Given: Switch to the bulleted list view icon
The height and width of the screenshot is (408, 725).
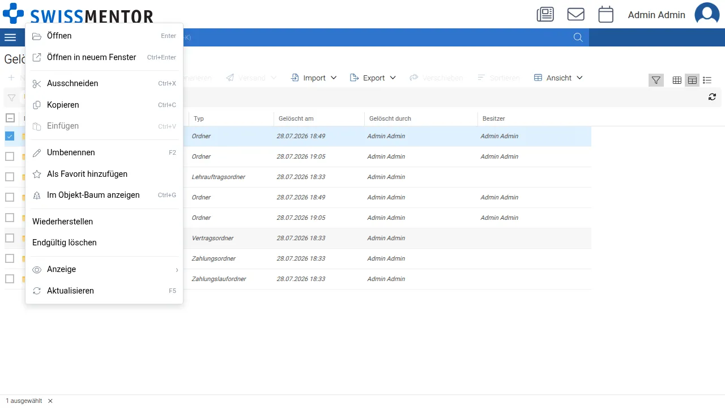Looking at the screenshot, I should pyautogui.click(x=707, y=80).
